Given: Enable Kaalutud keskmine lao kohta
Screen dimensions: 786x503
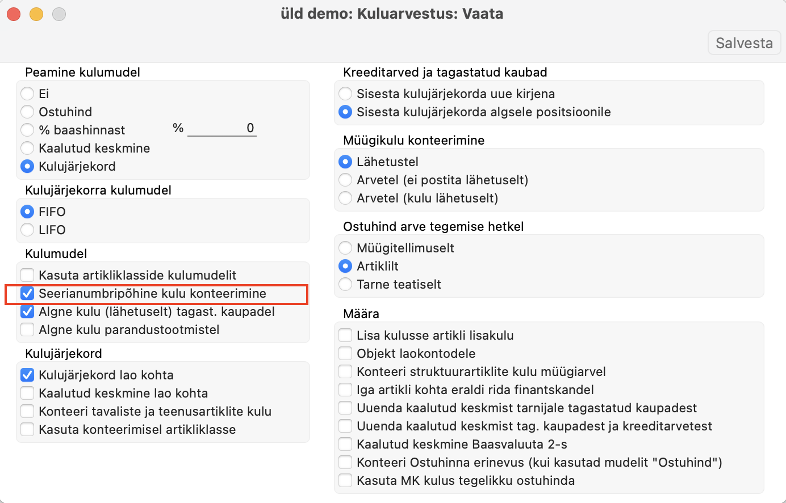Looking at the screenshot, I should click(x=27, y=393).
